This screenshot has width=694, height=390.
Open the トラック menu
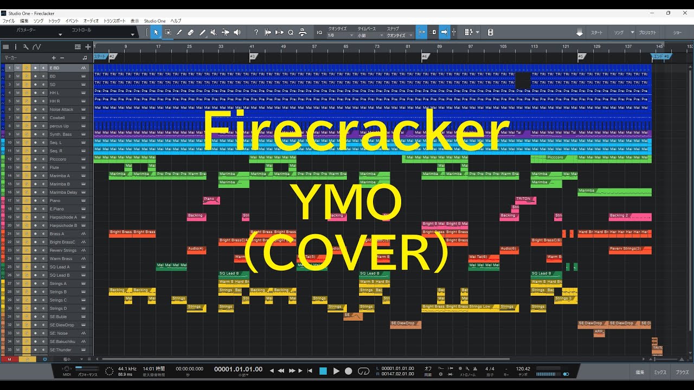[x=54, y=21]
